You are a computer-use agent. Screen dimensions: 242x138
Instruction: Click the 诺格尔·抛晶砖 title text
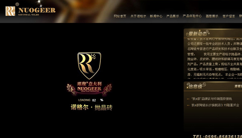pos(91,107)
